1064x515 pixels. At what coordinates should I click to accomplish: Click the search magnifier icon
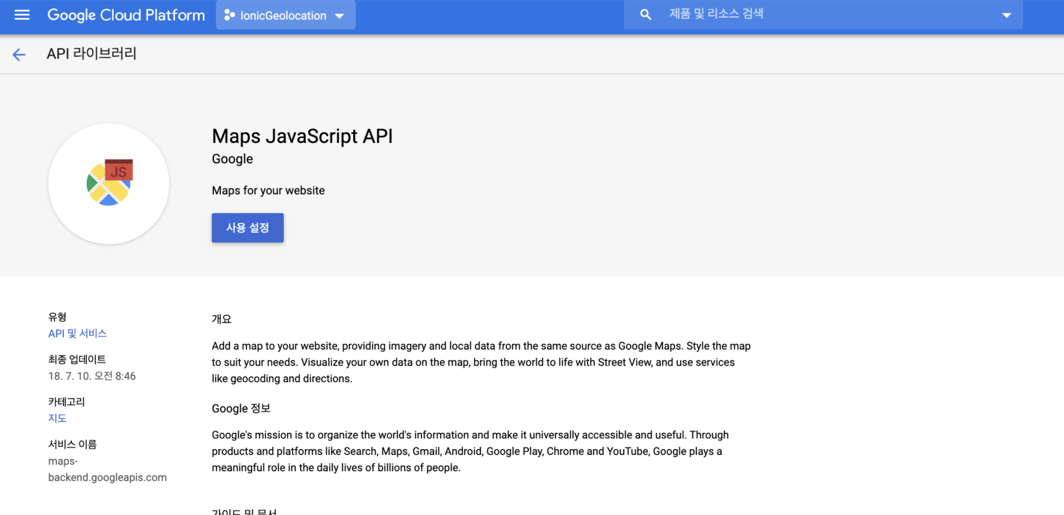tap(645, 15)
